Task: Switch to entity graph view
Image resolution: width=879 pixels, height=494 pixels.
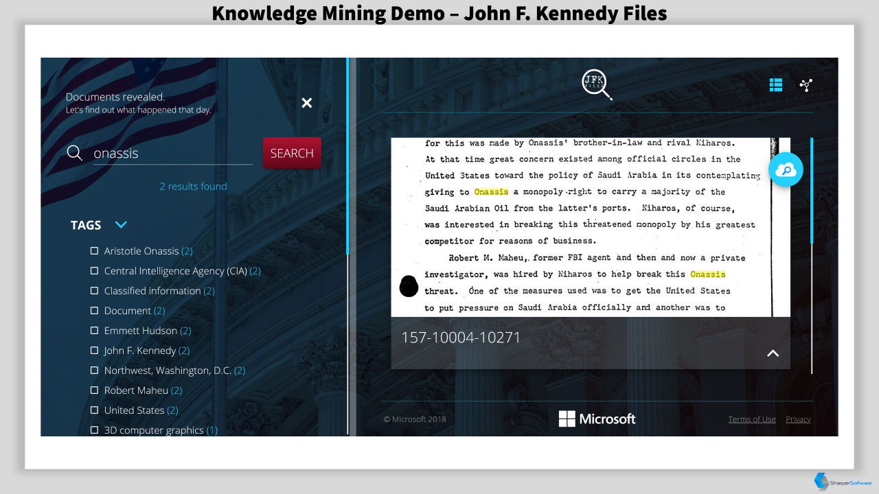Action: (806, 85)
